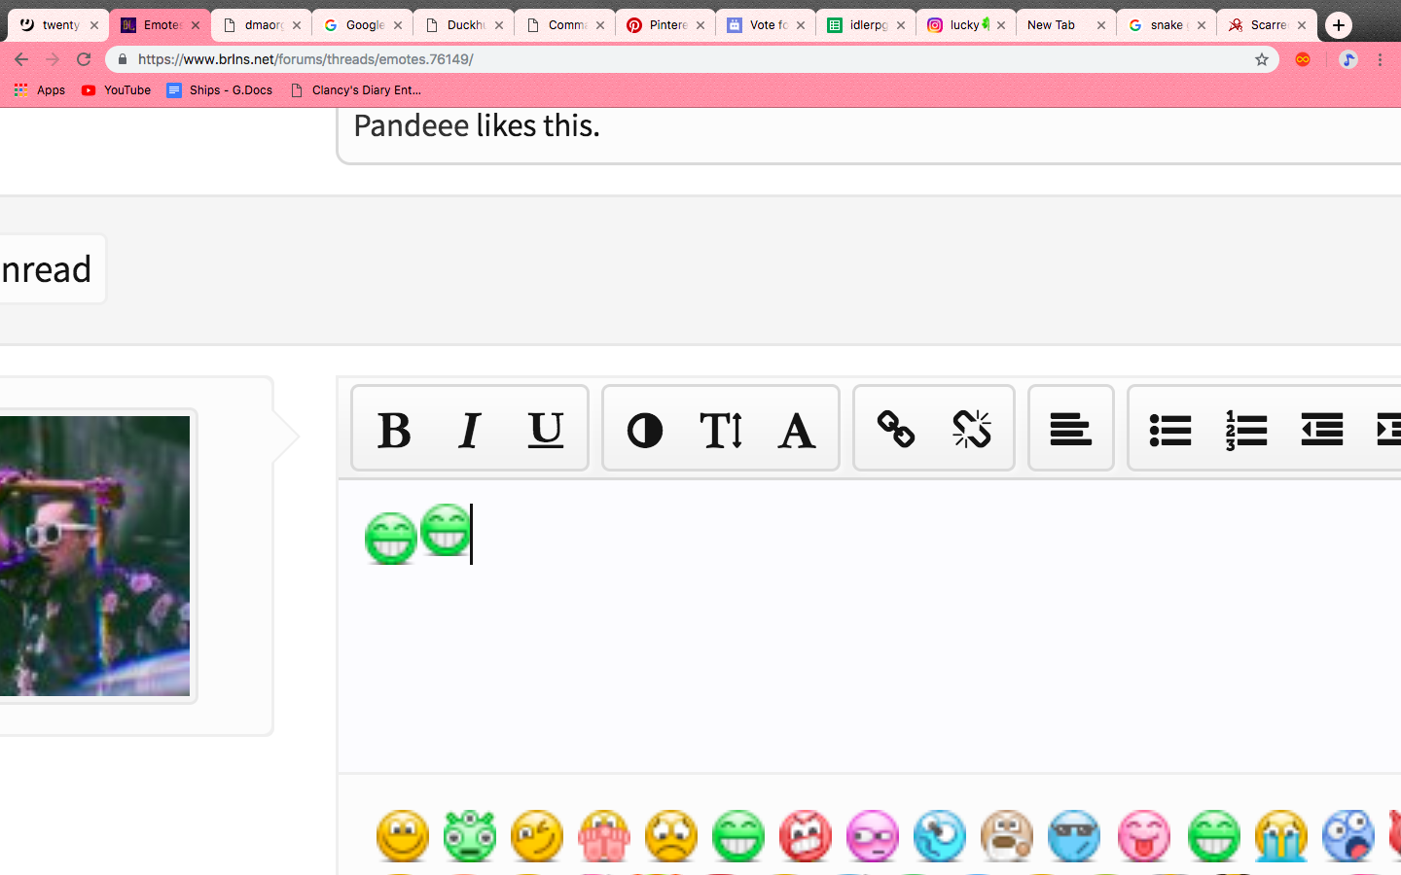
Task: Insert the green frog emote
Action: [x=470, y=836]
